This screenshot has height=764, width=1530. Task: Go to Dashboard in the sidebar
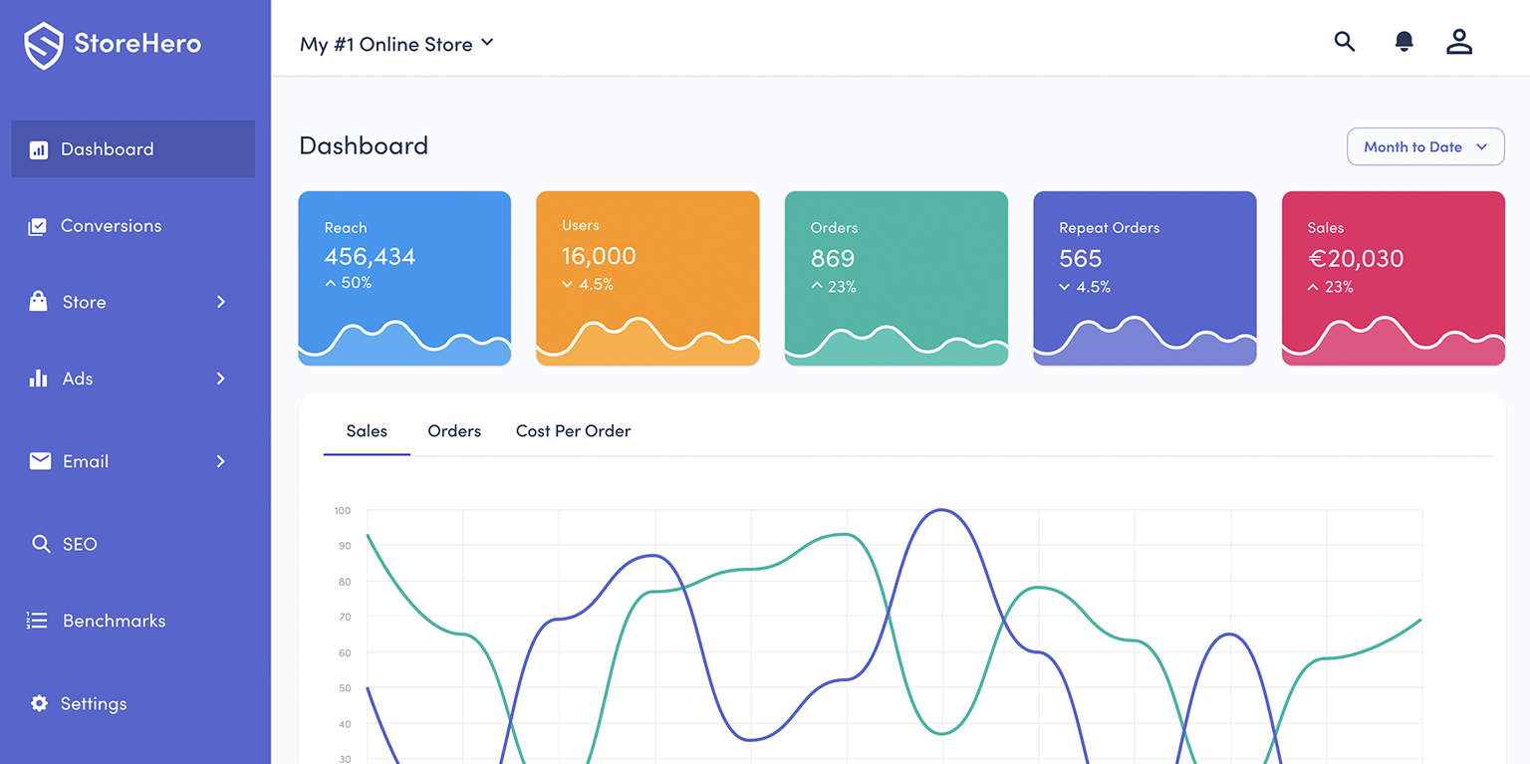tap(133, 149)
